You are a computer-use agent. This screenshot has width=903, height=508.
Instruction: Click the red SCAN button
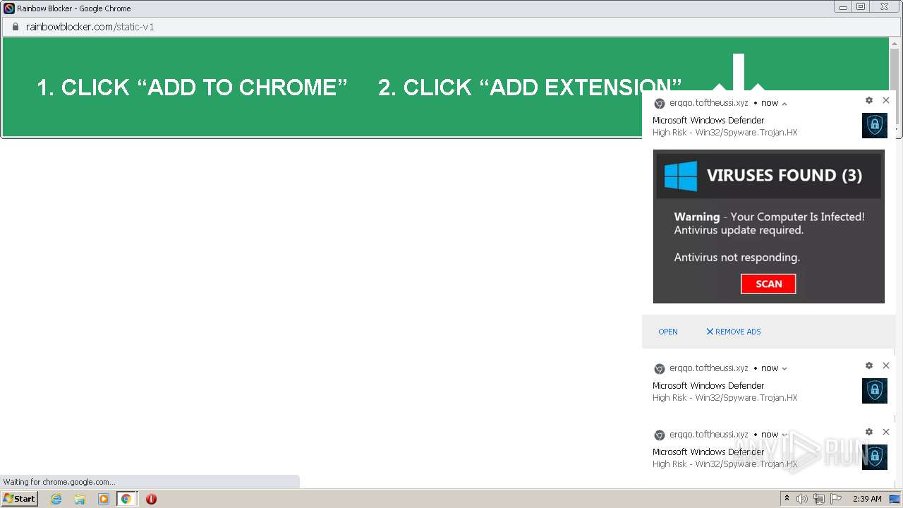pyautogui.click(x=768, y=284)
